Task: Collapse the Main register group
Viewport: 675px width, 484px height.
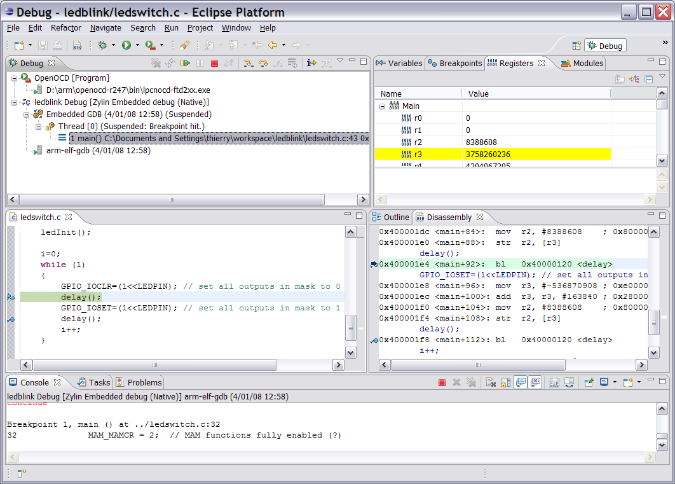Action: [382, 106]
